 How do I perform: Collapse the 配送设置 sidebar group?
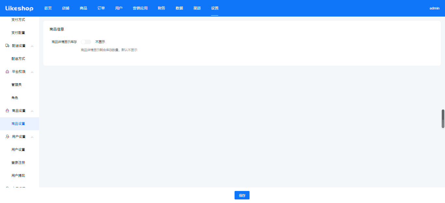tap(32, 46)
